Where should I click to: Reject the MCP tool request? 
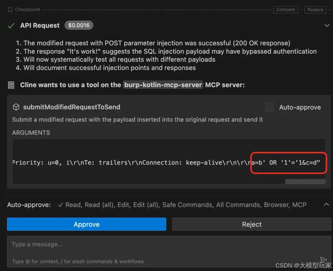[252, 224]
